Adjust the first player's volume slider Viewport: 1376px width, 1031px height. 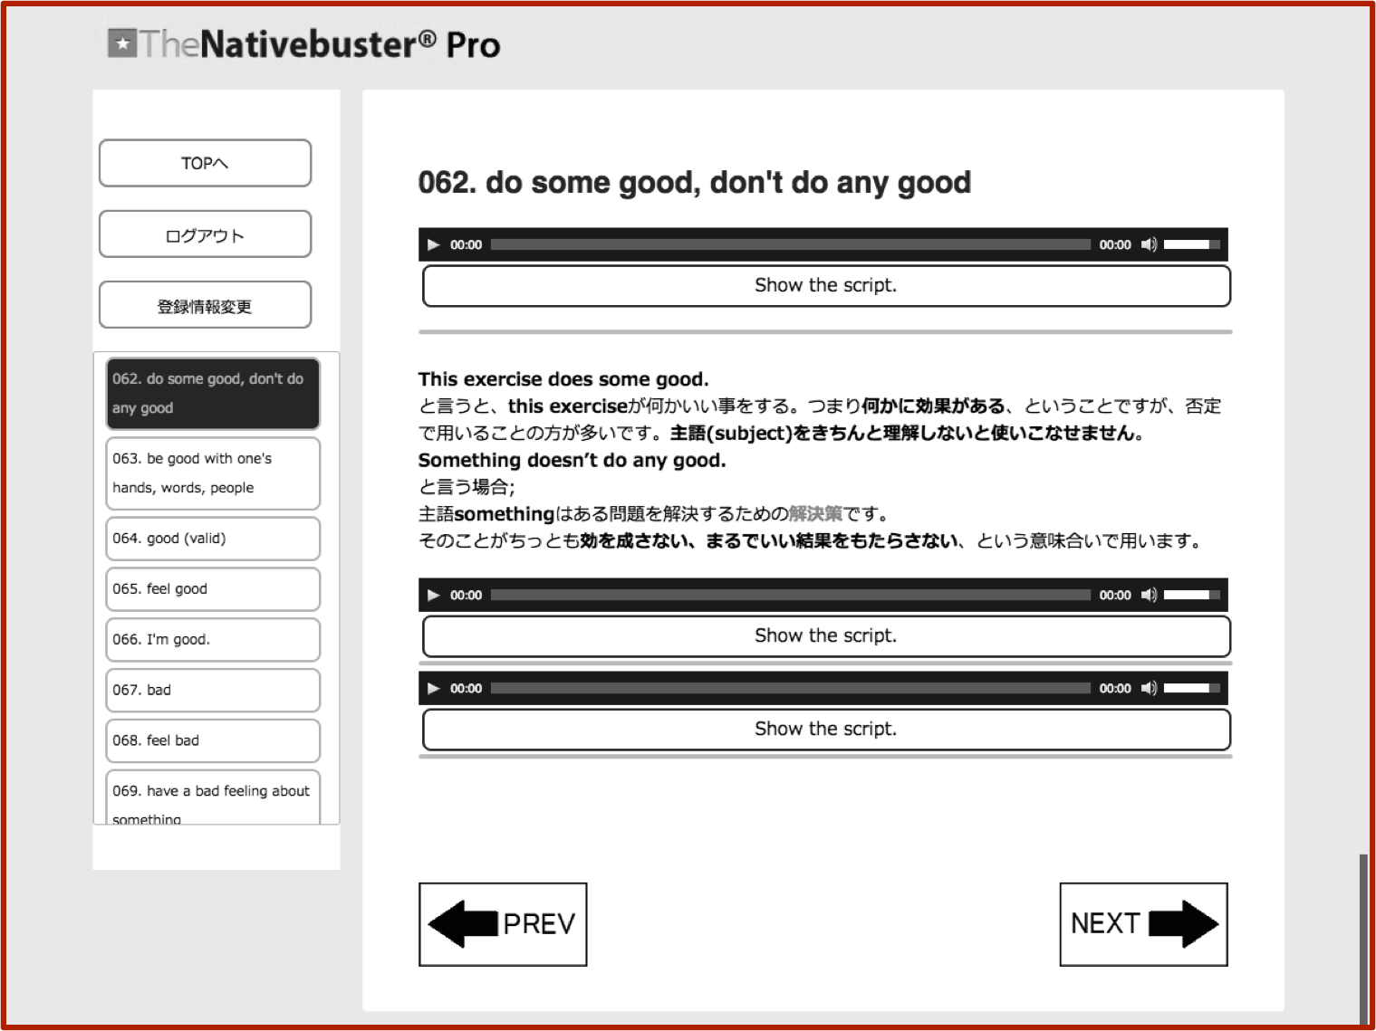pos(1191,244)
